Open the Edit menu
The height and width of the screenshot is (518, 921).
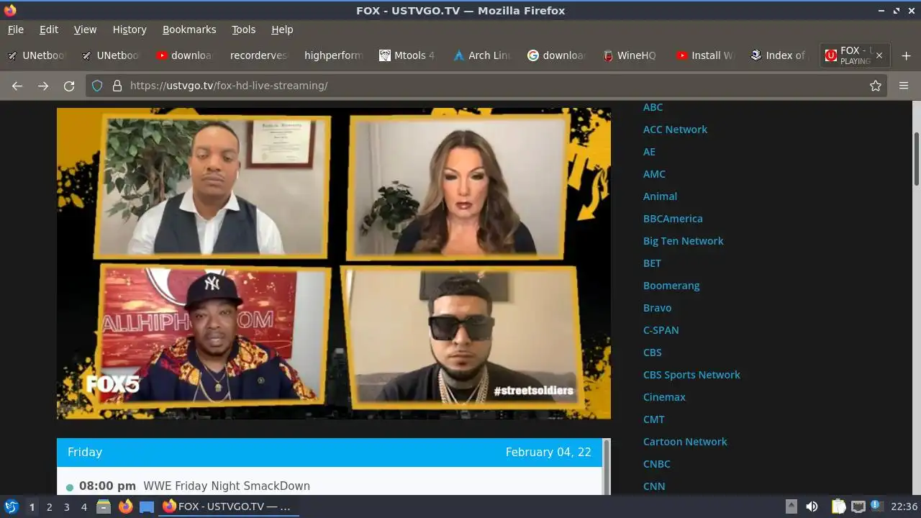point(49,29)
